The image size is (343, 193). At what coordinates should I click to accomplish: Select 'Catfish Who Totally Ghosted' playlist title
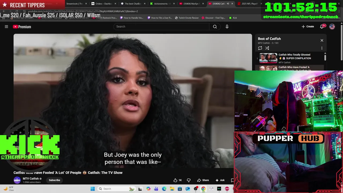click(x=295, y=56)
